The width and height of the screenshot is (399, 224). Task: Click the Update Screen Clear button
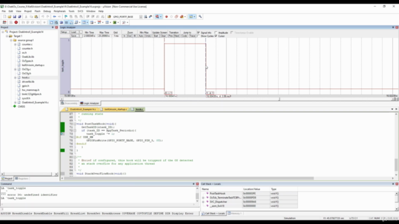[x=163, y=36]
